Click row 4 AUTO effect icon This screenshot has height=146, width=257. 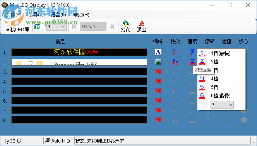coord(175,81)
